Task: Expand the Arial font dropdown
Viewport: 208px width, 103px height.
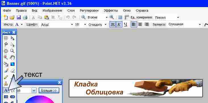Action: tap(72, 25)
